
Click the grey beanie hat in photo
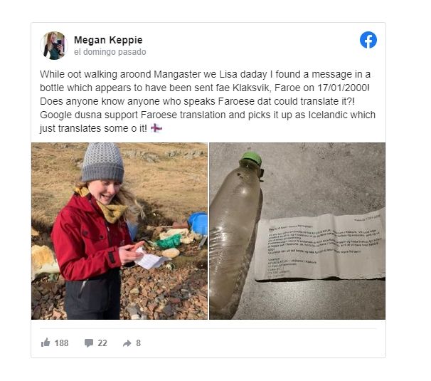pyautogui.click(x=102, y=162)
